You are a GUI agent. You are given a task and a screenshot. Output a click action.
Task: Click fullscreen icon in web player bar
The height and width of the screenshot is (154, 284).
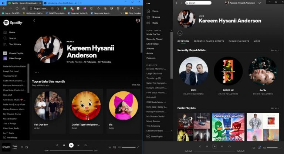(138, 147)
